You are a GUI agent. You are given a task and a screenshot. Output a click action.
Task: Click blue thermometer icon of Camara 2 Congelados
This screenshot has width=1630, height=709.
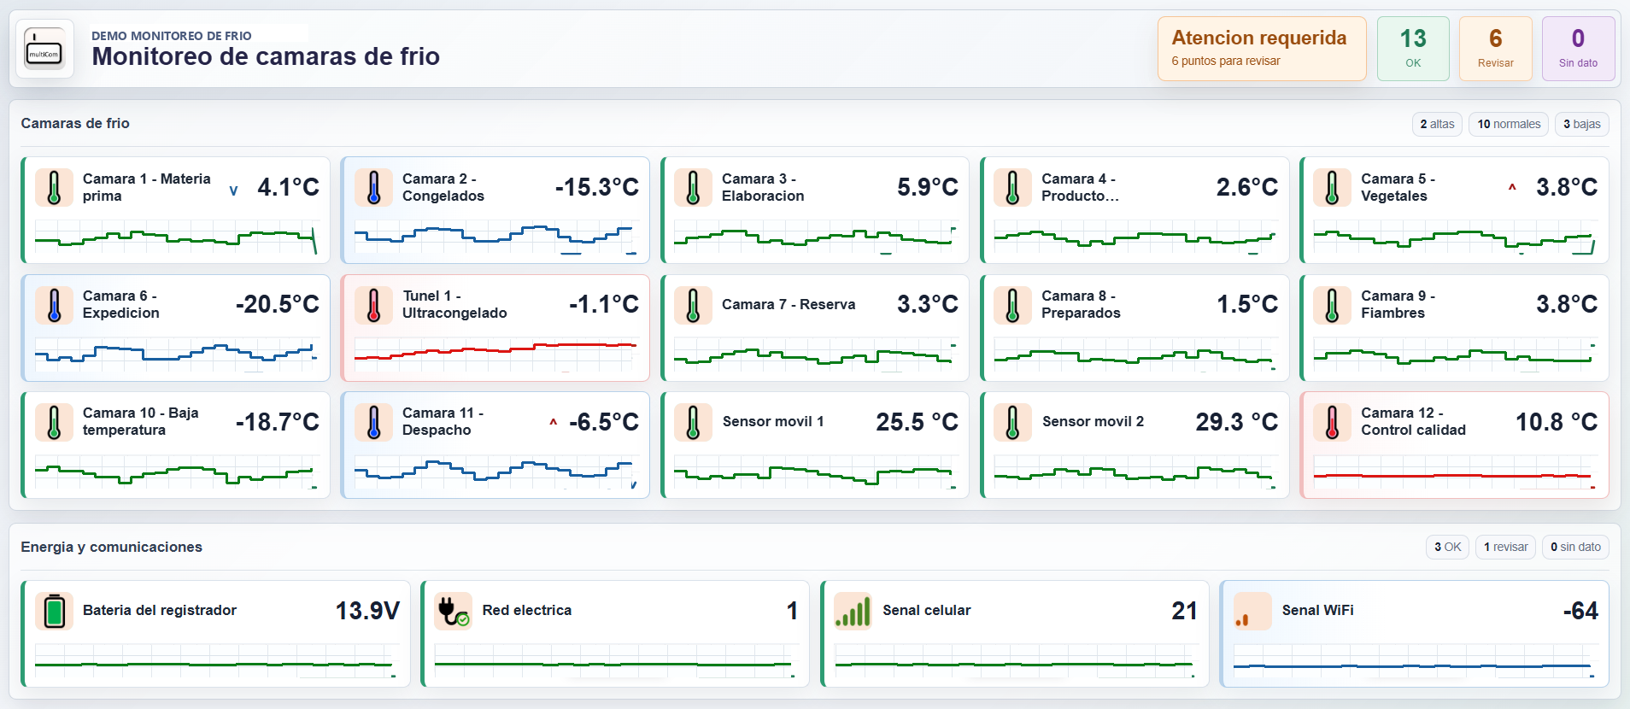click(x=373, y=187)
